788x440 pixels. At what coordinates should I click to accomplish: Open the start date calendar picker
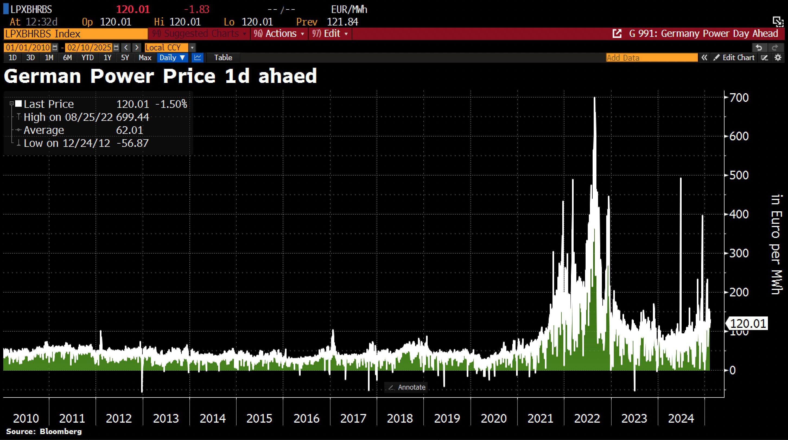click(55, 48)
